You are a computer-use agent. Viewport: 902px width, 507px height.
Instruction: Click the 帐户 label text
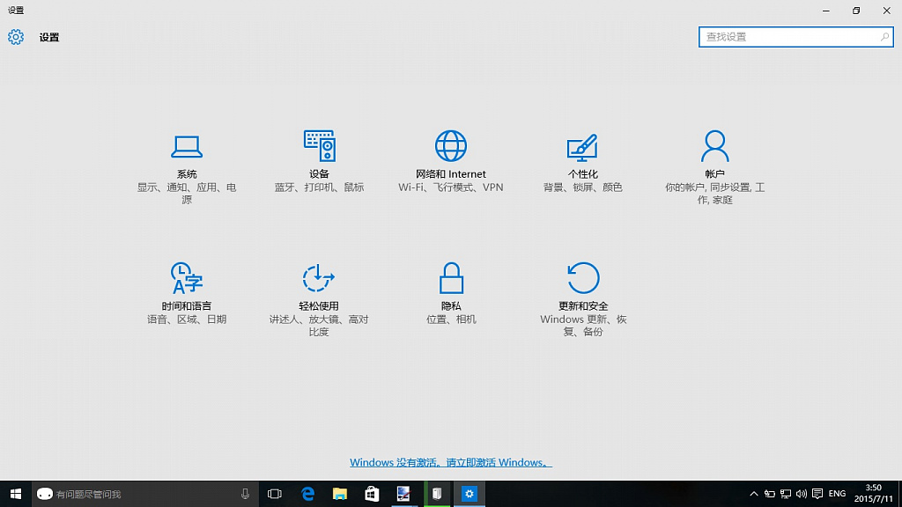715,173
